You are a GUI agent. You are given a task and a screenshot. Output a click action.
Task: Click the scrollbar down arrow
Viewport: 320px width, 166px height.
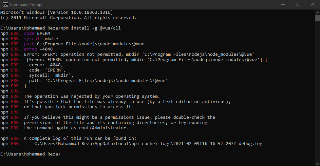pos(317,163)
